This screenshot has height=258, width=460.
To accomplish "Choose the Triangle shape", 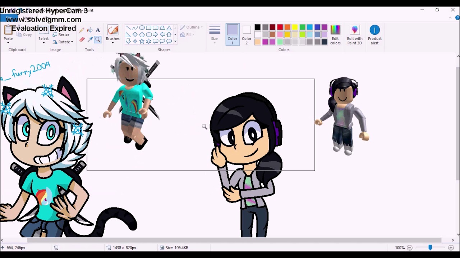I will 169,28.
